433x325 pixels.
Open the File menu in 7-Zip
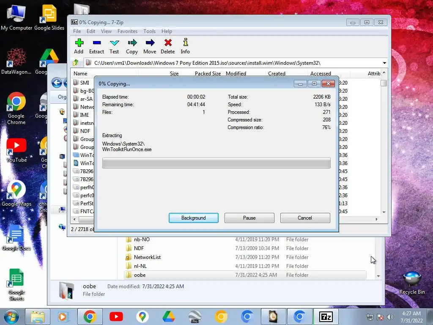click(x=77, y=31)
